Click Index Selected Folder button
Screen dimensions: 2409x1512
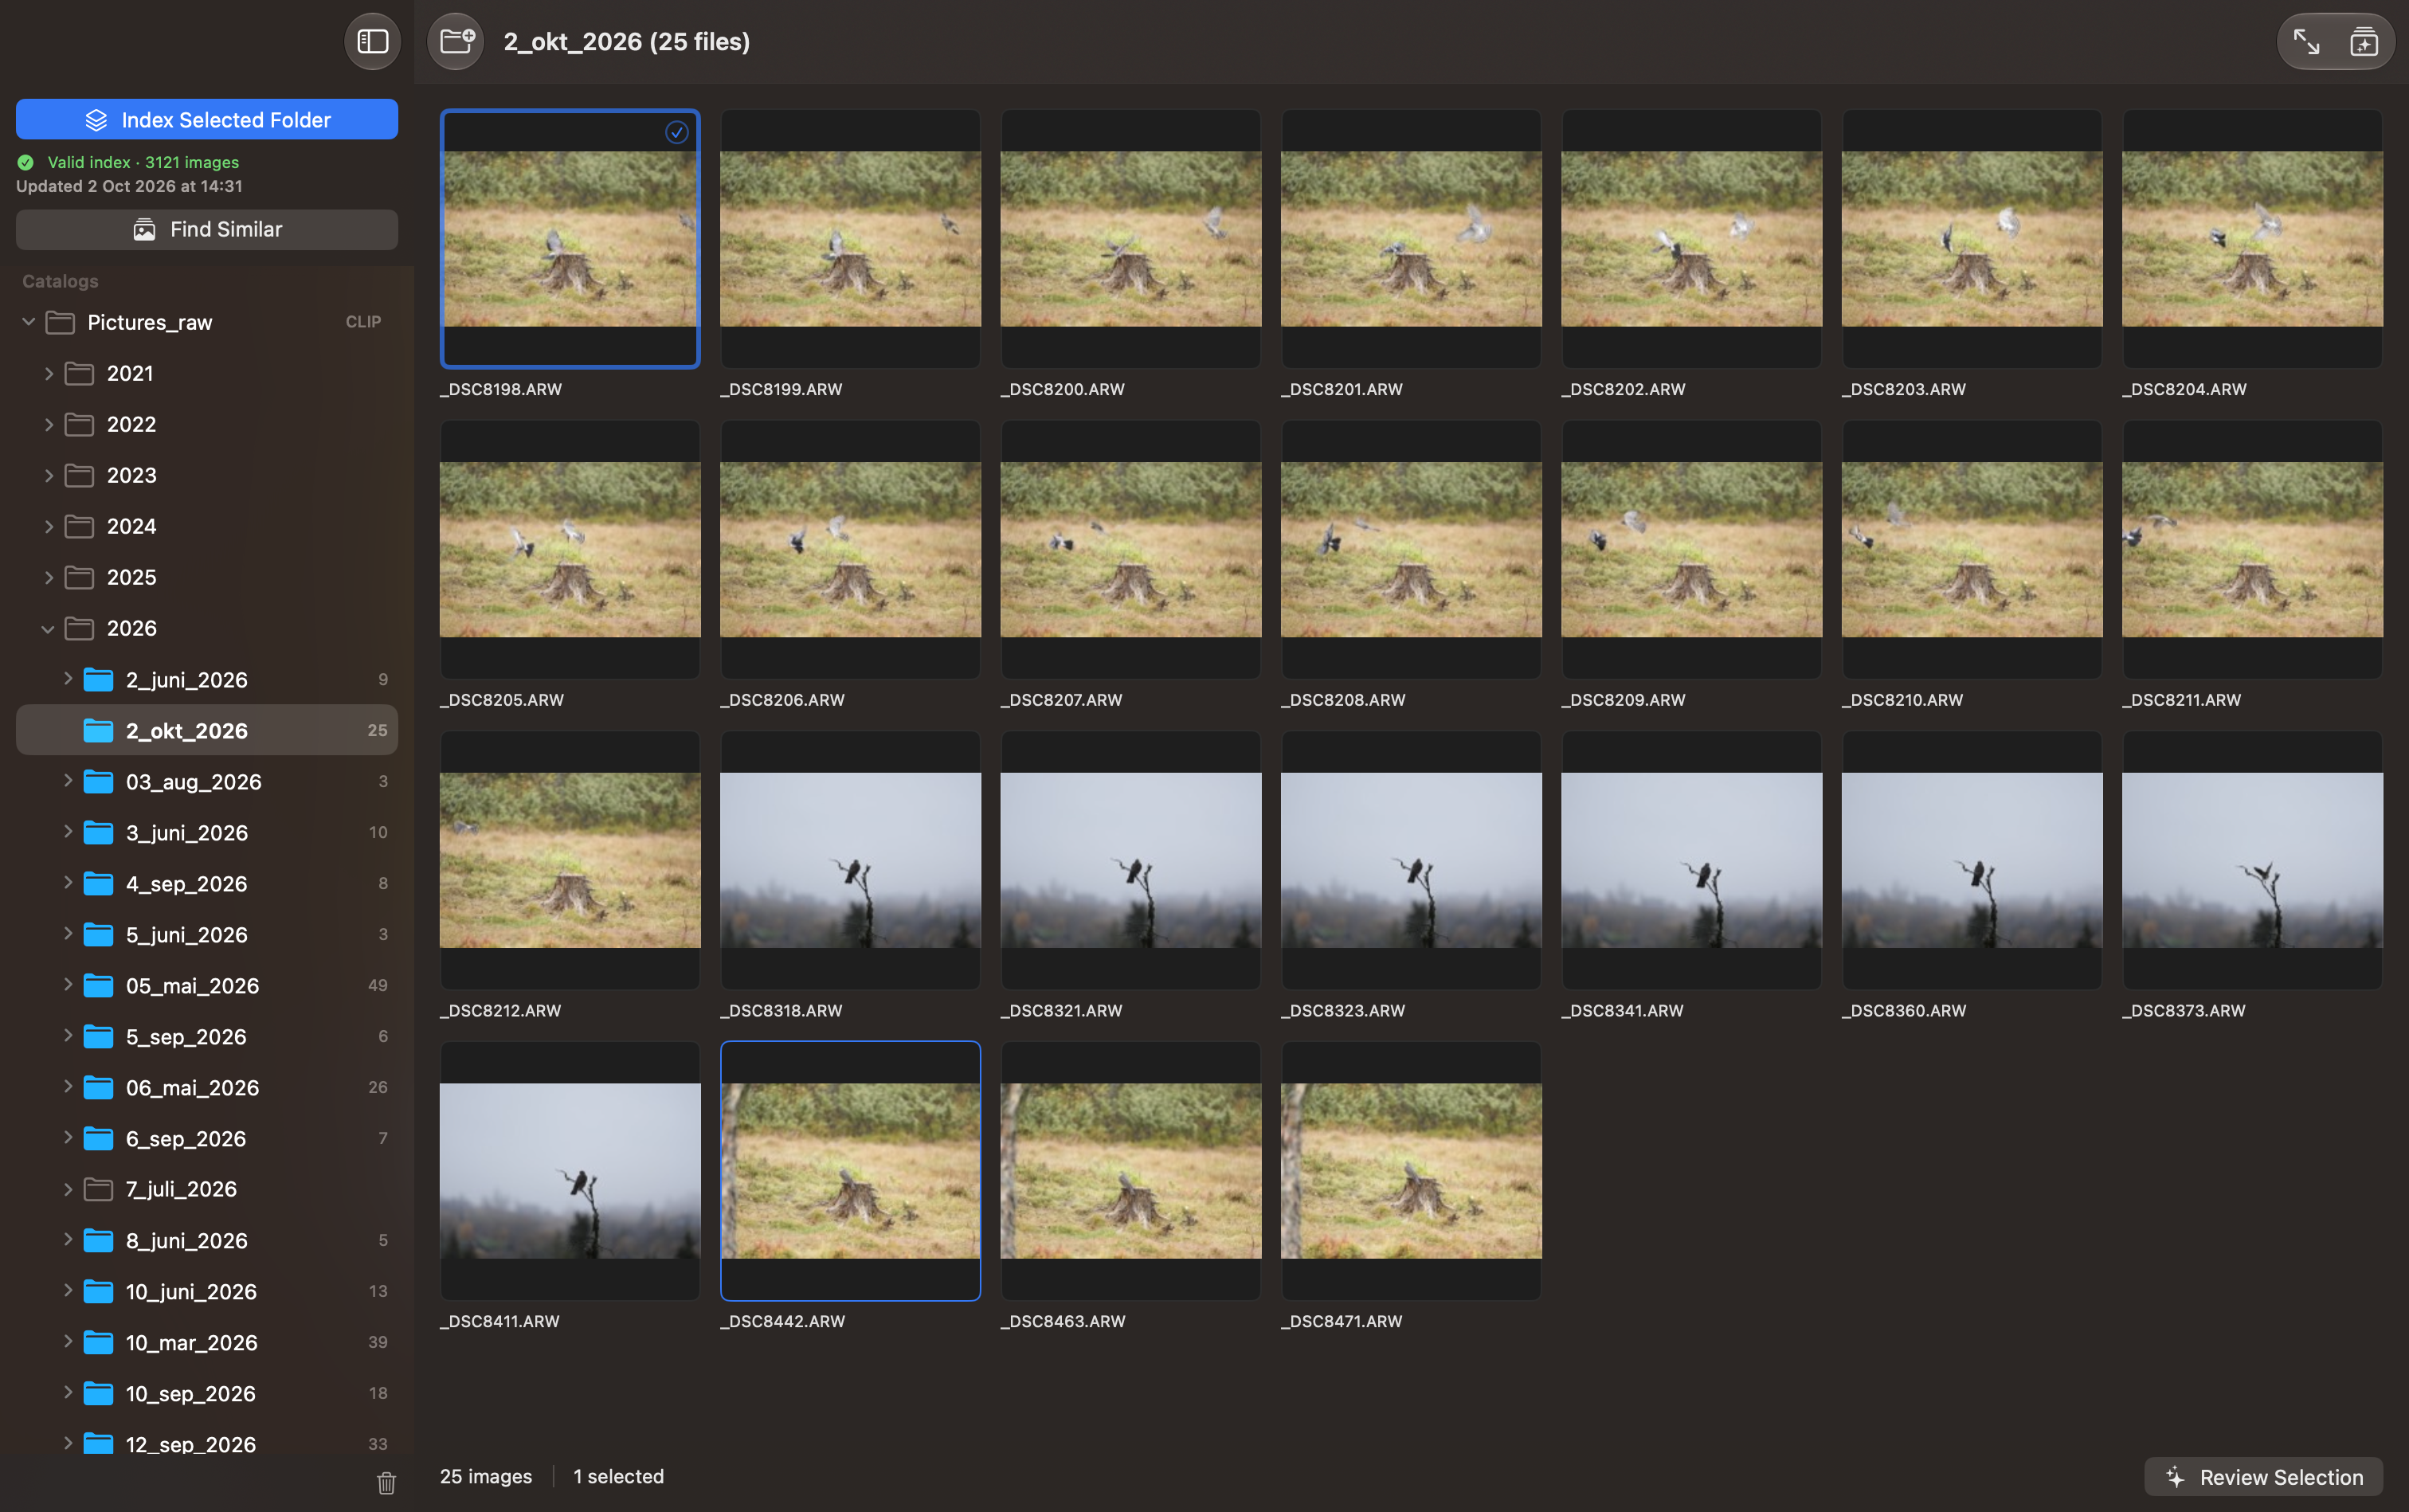pyautogui.click(x=207, y=120)
